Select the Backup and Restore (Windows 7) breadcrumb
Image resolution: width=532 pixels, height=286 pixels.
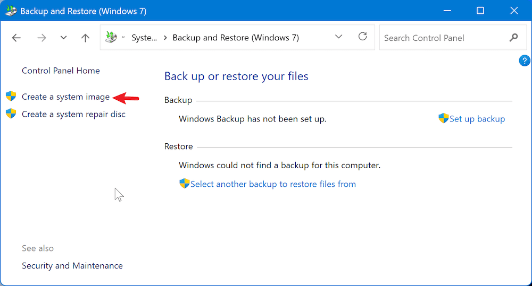tap(236, 38)
